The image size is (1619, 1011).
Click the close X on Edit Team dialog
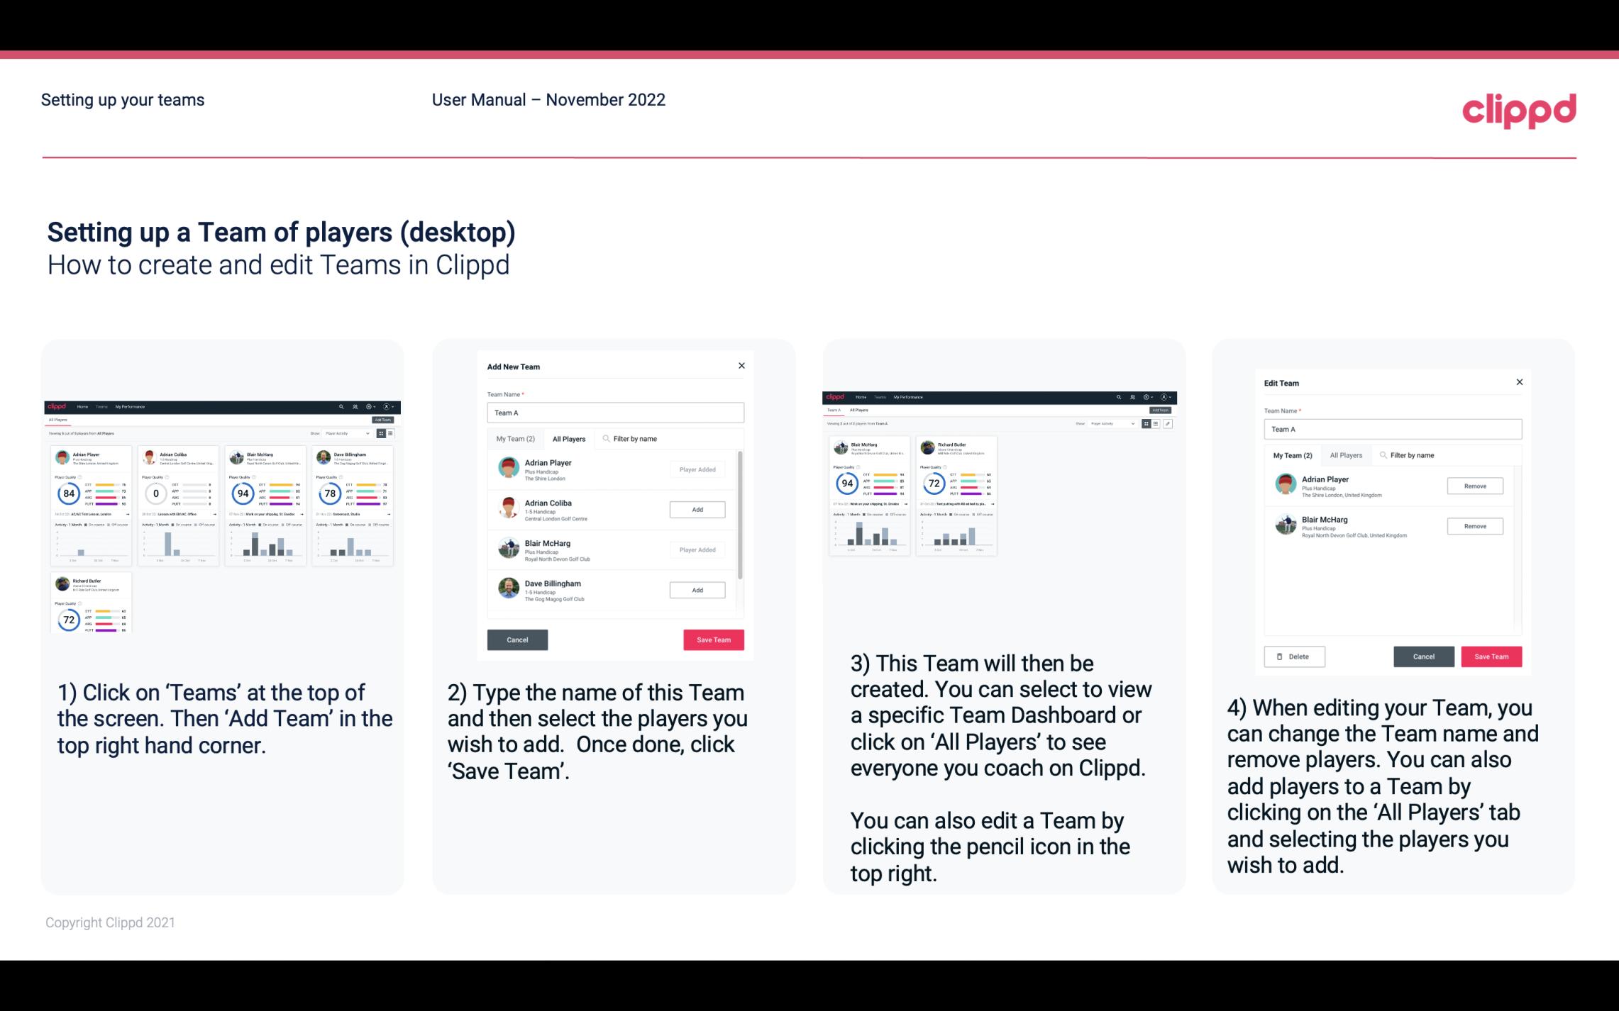pos(1519,382)
